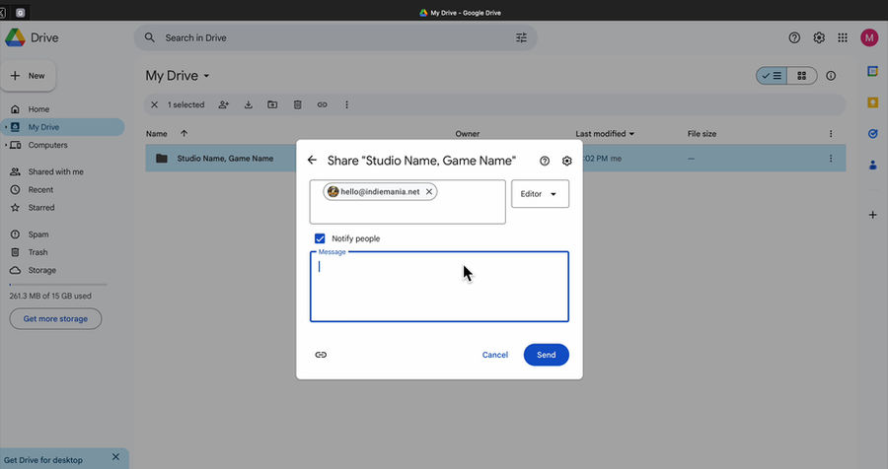Click the Google Drive logo
Viewport: 888px width, 469px height.
[15, 37]
